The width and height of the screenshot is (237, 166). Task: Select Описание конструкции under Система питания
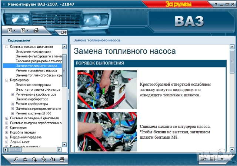[33, 52]
